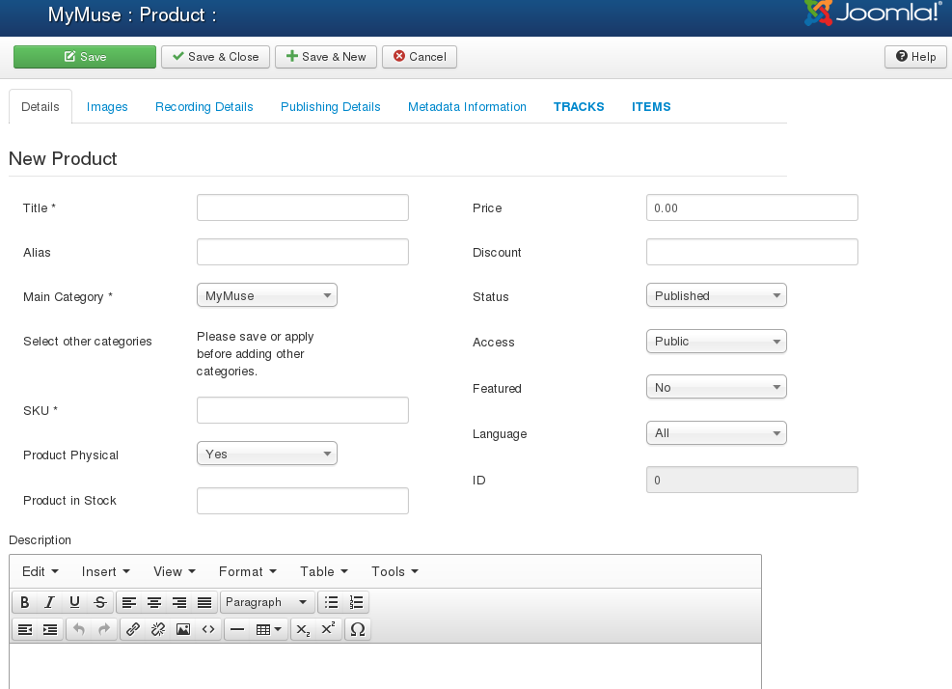Viewport: 952px width, 689px height.
Task: Click the green Save button
Action: (x=85, y=57)
